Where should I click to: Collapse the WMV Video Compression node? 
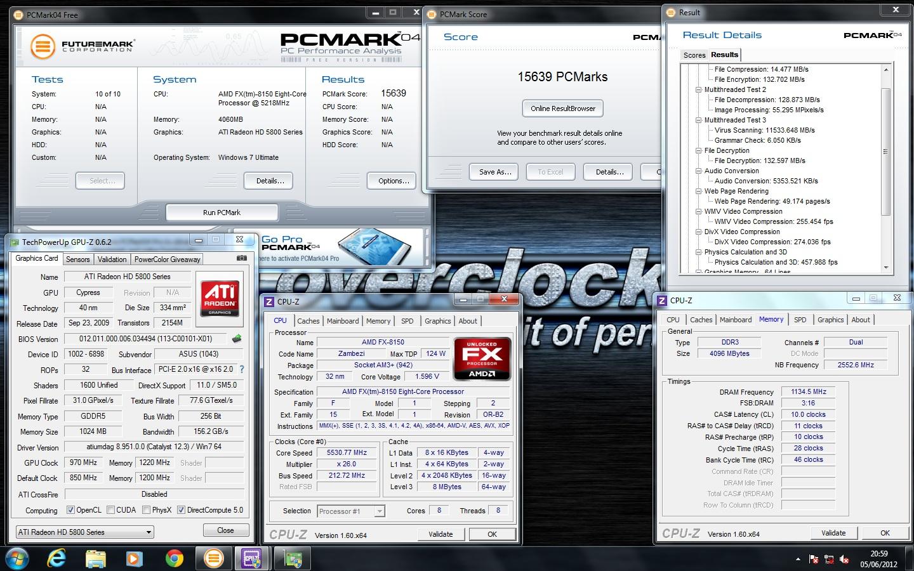(x=699, y=211)
